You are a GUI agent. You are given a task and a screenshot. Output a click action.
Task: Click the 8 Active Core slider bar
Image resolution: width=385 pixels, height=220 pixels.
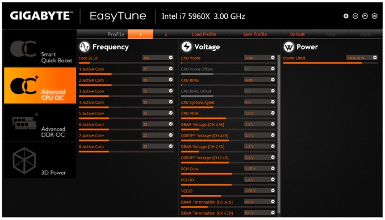(x=126, y=151)
